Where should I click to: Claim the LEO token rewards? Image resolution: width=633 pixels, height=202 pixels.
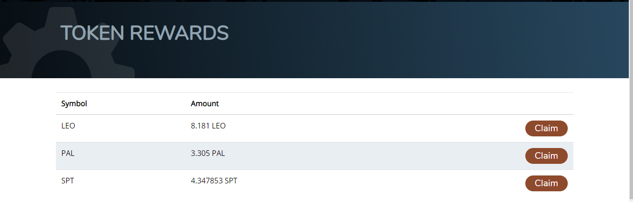(546, 128)
